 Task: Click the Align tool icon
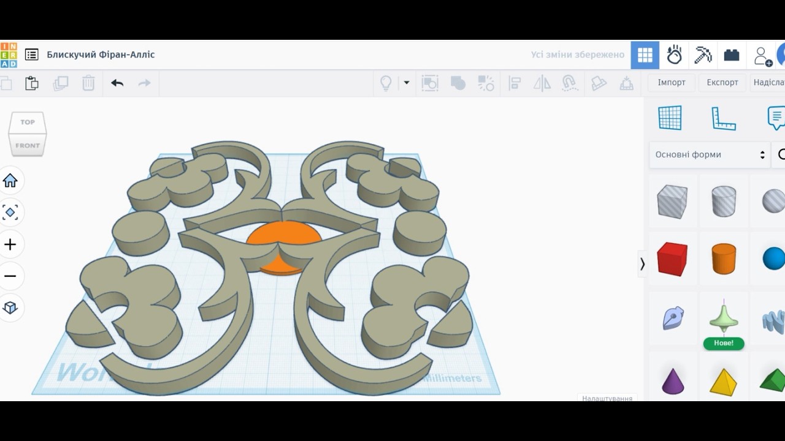515,83
